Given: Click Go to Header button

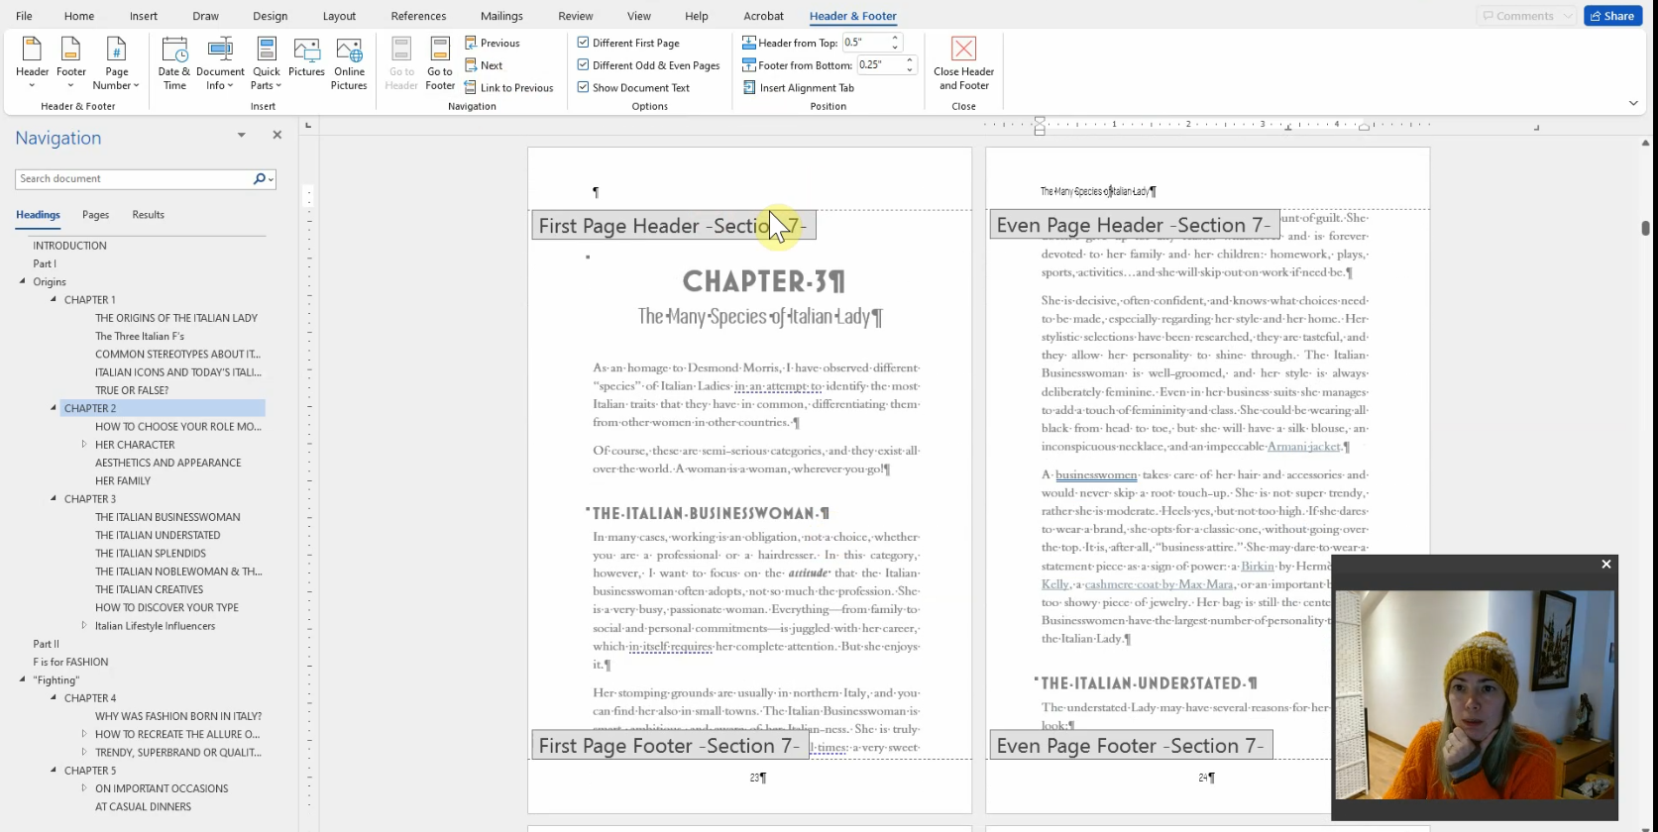Looking at the screenshot, I should [401, 63].
